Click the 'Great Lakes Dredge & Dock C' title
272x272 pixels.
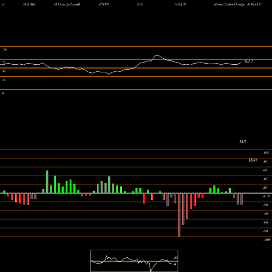(x=238, y=4)
